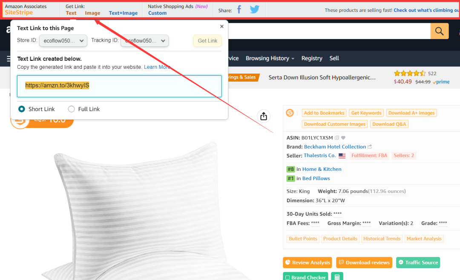Image resolution: width=460 pixels, height=280 pixels.
Task: Share product on Twitter via SiteStripe
Action: click(x=255, y=9)
